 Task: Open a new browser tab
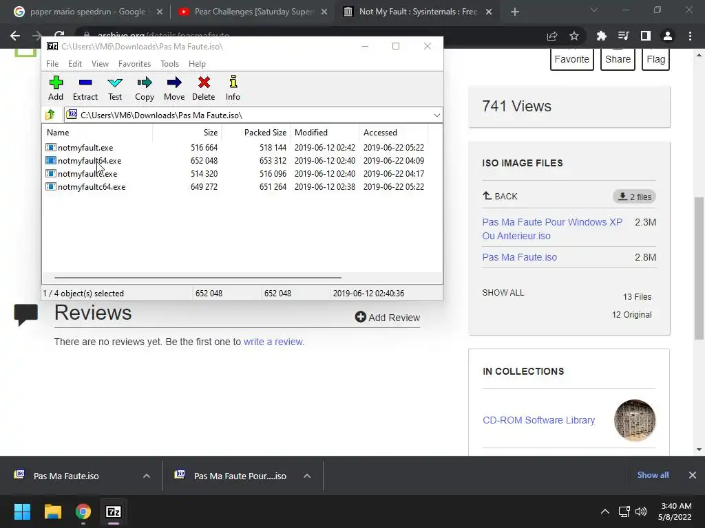[x=515, y=12]
